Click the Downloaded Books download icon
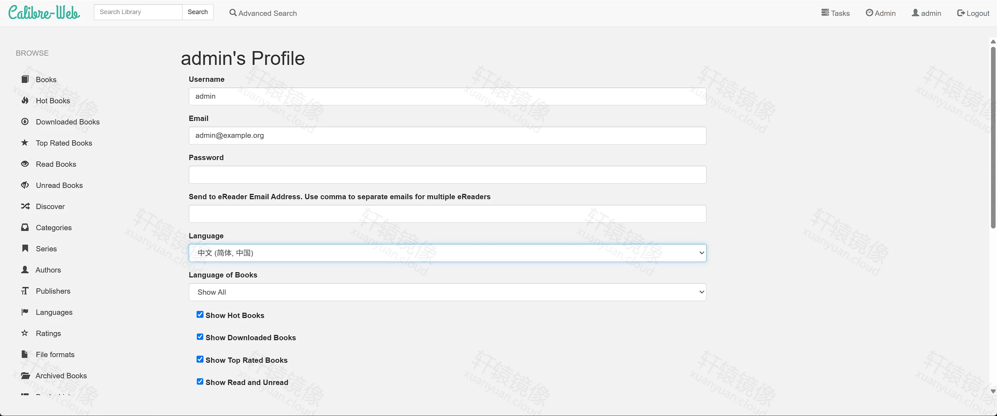This screenshot has height=416, width=997. pos(25,121)
